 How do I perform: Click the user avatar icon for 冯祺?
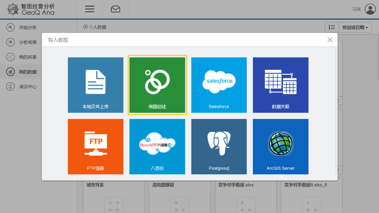(x=370, y=9)
